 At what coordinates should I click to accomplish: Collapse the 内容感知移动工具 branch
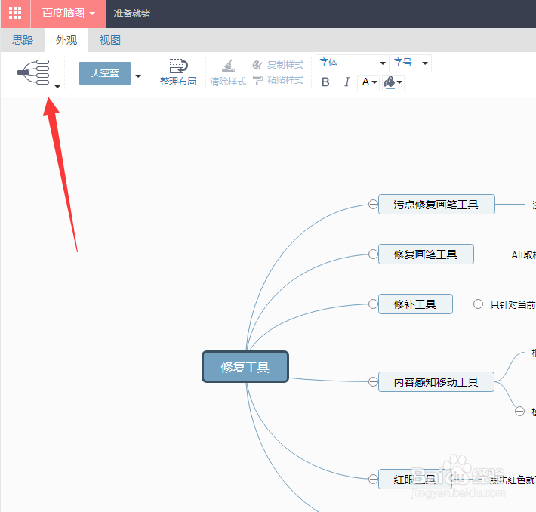[x=373, y=381]
